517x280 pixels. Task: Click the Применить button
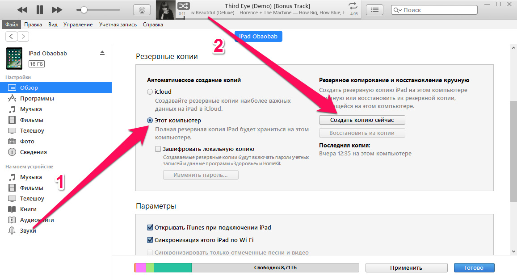tap(406, 268)
